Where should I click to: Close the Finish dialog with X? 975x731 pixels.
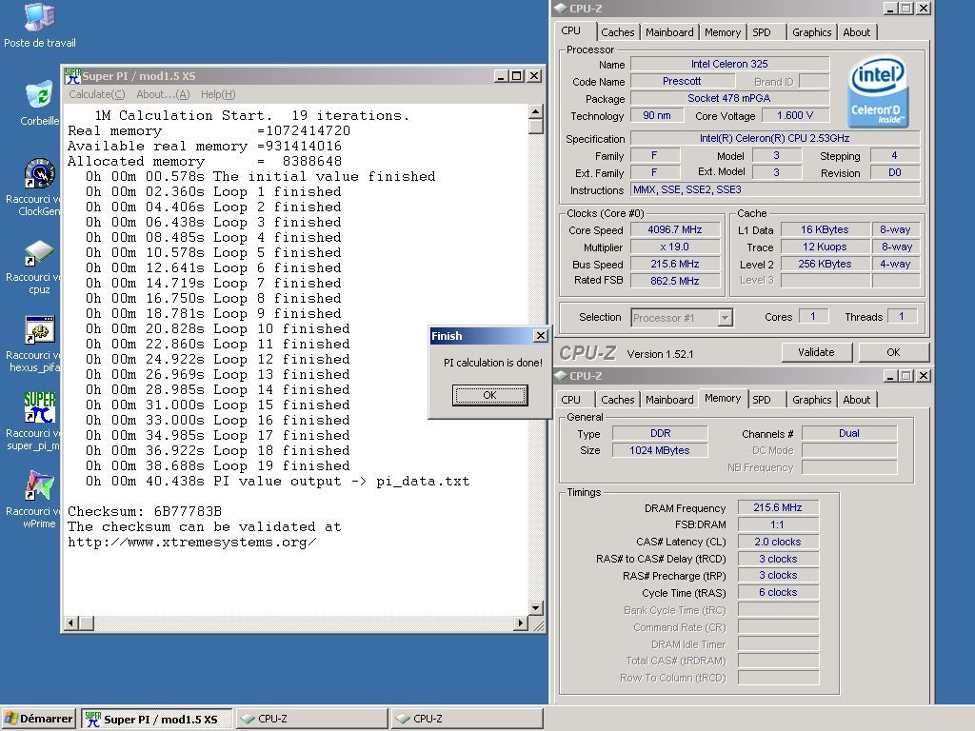click(541, 336)
